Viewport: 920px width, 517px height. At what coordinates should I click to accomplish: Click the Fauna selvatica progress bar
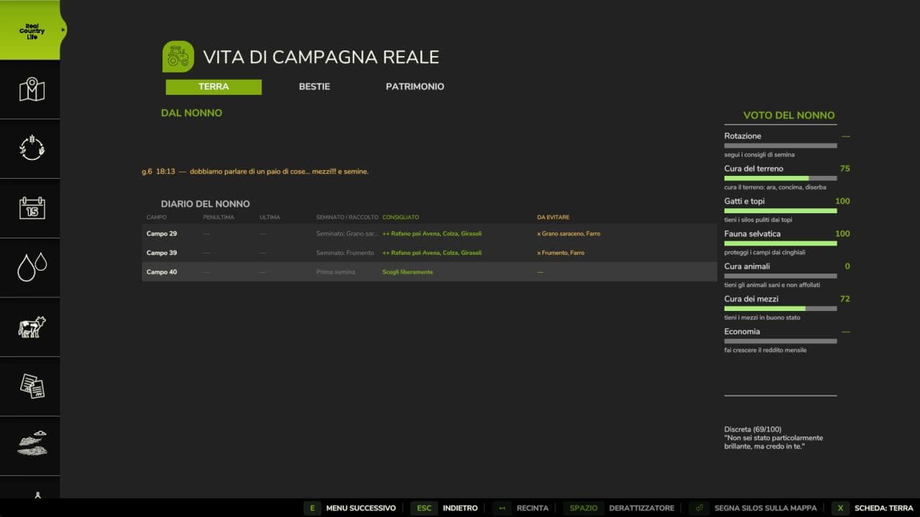pyautogui.click(x=781, y=243)
